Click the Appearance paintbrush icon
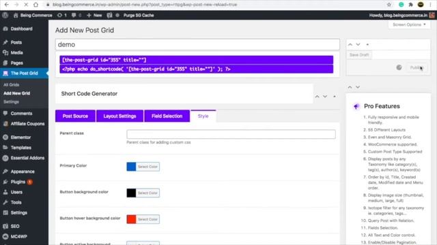Viewport: 437px width, 245px height. [x=5, y=171]
